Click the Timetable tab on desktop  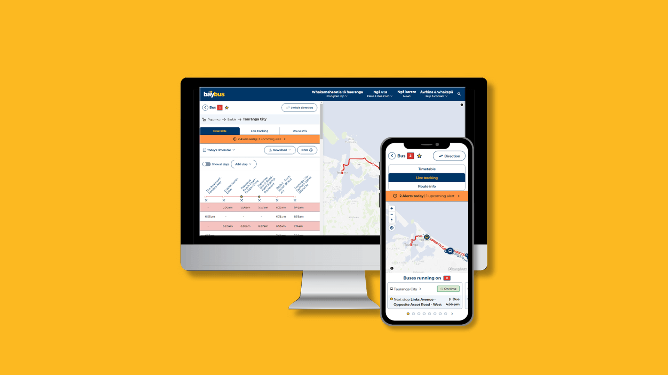click(x=220, y=131)
